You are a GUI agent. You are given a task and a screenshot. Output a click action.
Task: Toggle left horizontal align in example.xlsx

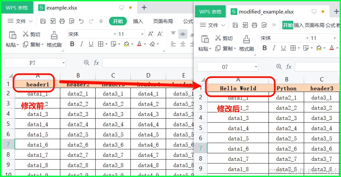[173, 44]
